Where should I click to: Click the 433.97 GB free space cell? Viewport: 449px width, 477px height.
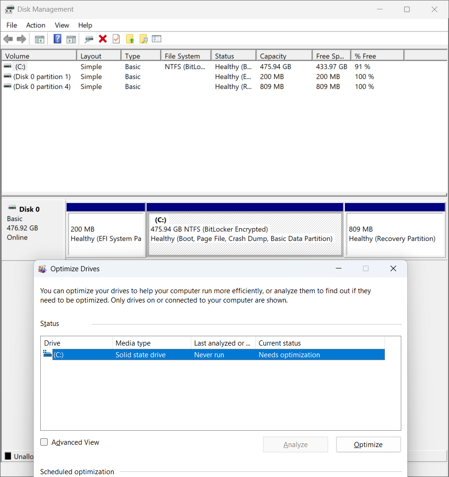pyautogui.click(x=331, y=66)
